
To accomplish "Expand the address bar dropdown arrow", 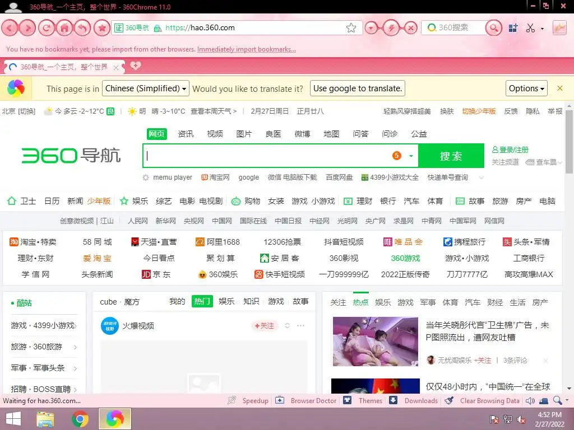I will coord(372,28).
